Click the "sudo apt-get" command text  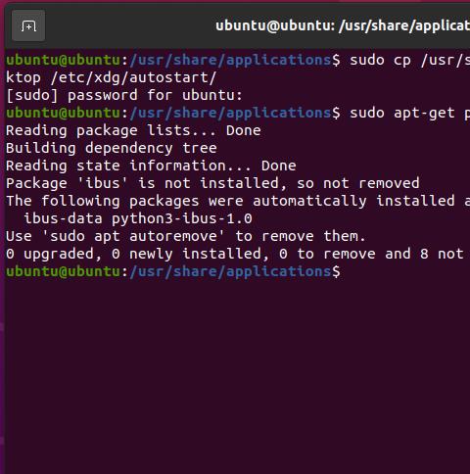402,113
